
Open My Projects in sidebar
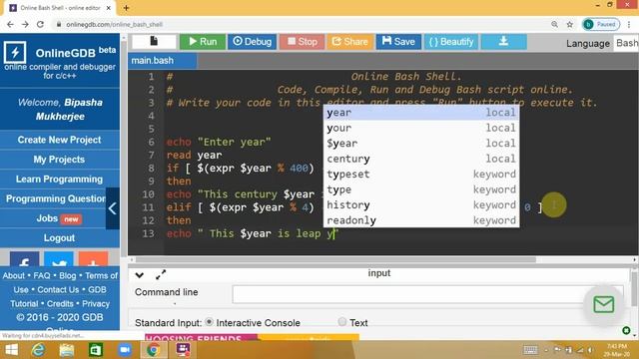(x=60, y=160)
